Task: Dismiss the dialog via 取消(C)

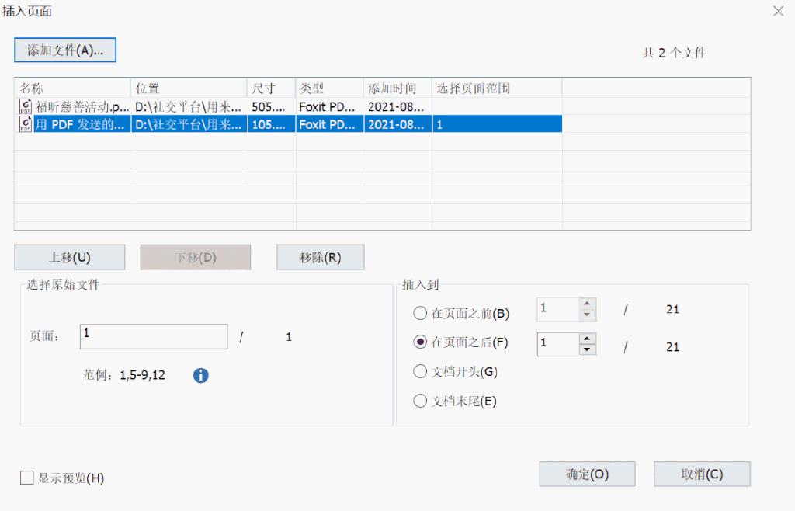Action: (x=702, y=474)
